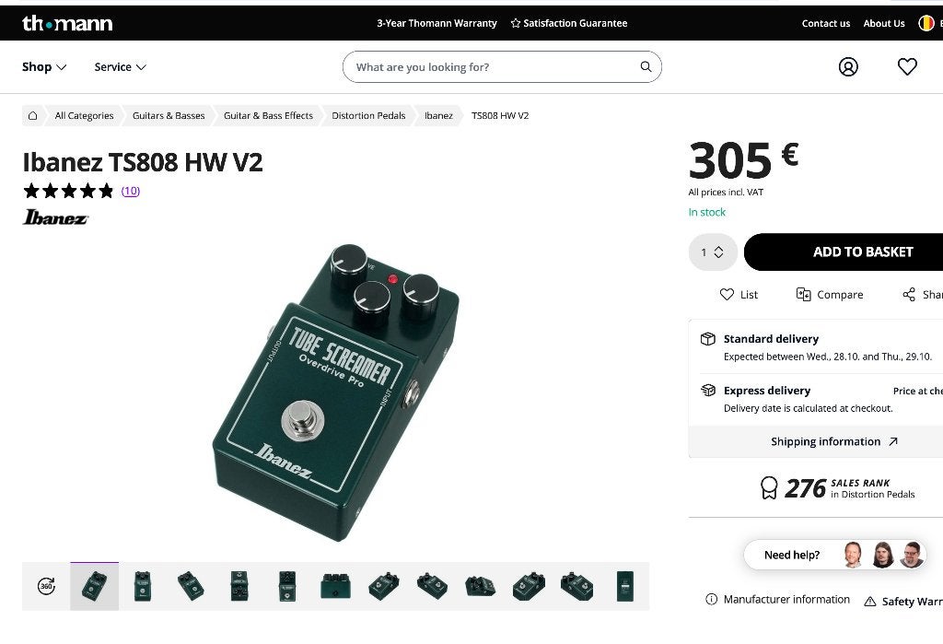Image resolution: width=943 pixels, height=644 pixels.
Task: Change quantity with the stepper arrows
Action: click(x=718, y=252)
